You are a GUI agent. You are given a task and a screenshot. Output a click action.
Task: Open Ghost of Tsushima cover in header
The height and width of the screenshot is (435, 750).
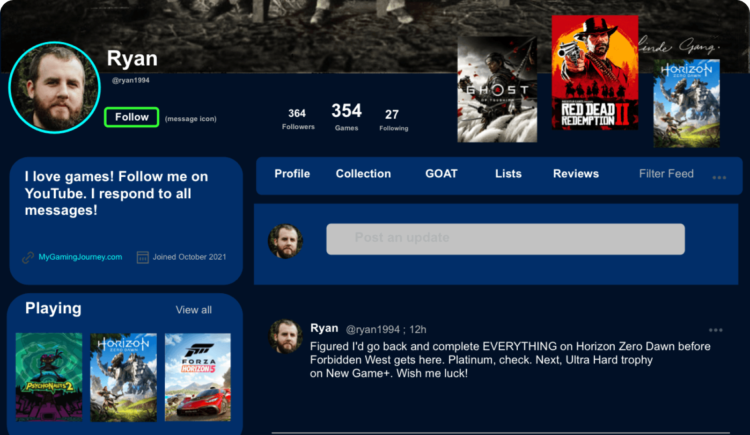click(x=497, y=89)
